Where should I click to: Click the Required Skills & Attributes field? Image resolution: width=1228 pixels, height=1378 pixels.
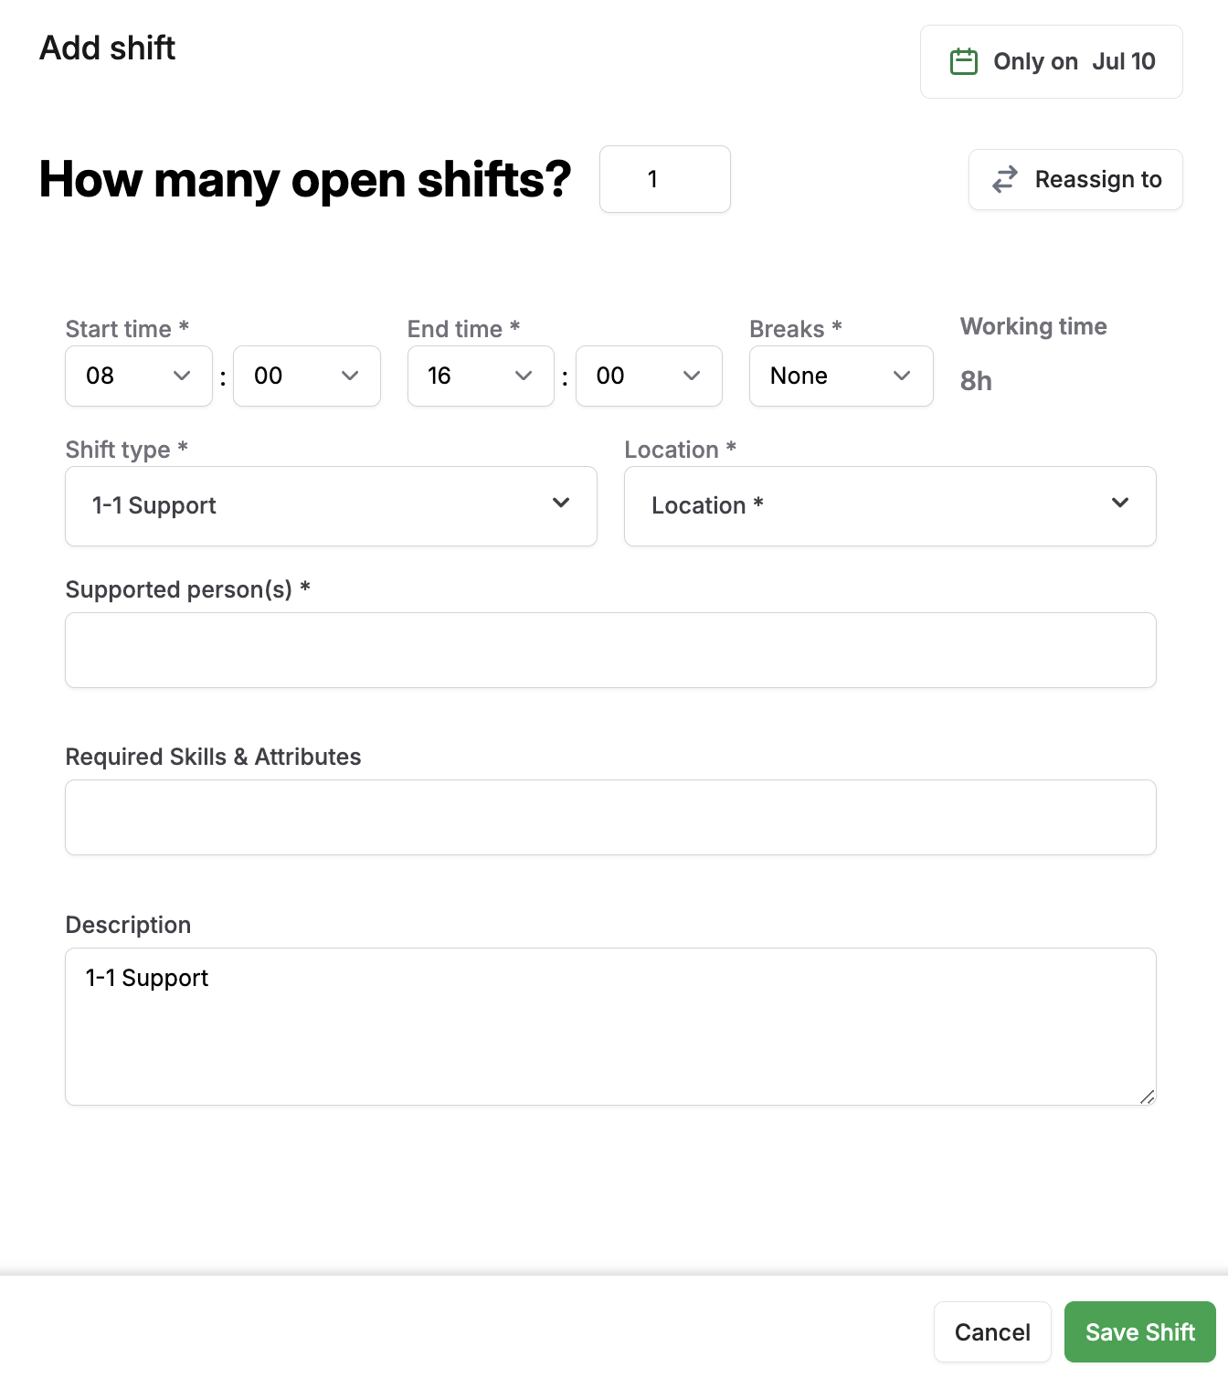[x=609, y=817]
